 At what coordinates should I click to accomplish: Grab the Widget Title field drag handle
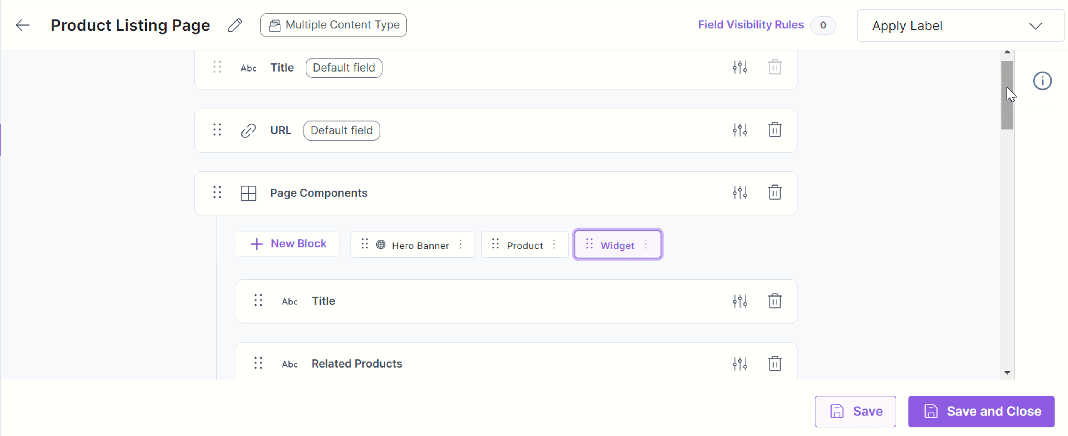tap(258, 300)
